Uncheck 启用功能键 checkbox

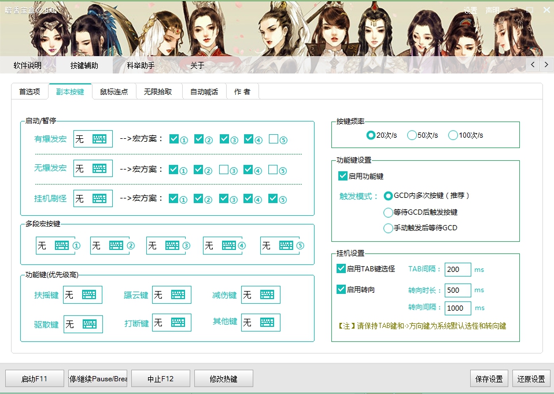(343, 176)
